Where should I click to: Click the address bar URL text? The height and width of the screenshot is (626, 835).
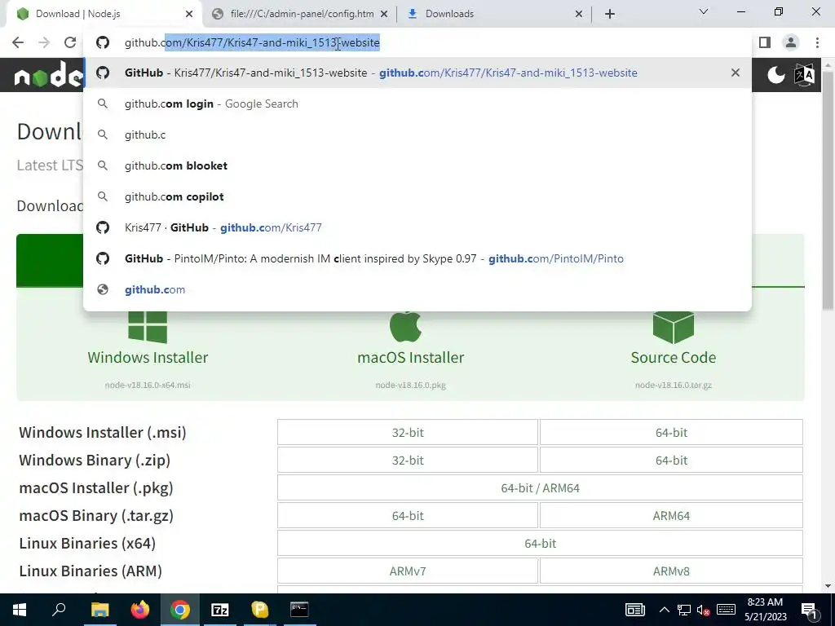pos(252,42)
